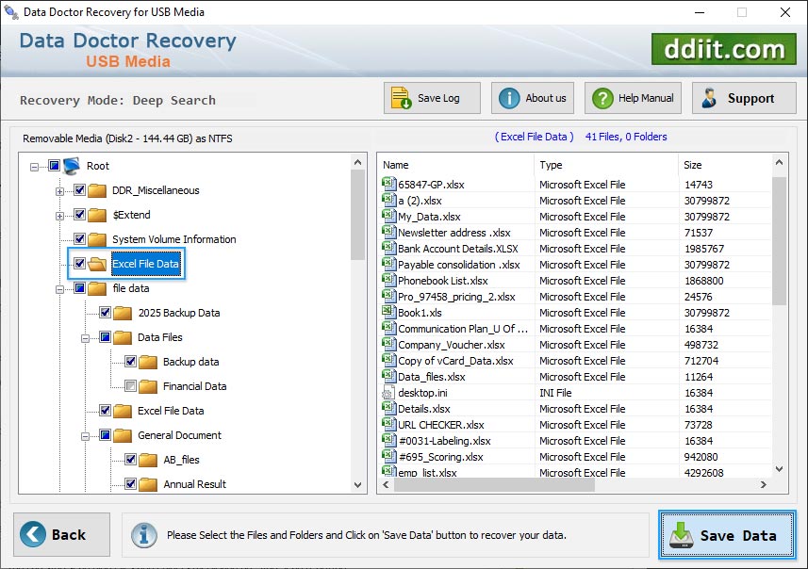Select the Data Files tree folder

pos(159,337)
